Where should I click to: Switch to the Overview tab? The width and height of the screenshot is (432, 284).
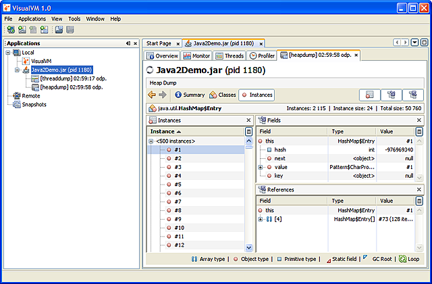[162, 55]
